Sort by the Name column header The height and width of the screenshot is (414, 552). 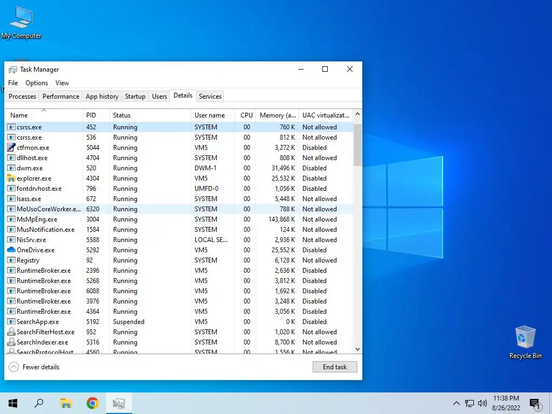pyautogui.click(x=44, y=115)
